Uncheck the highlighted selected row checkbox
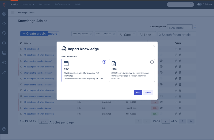This screenshot has height=140, width=214. tap(21, 96)
